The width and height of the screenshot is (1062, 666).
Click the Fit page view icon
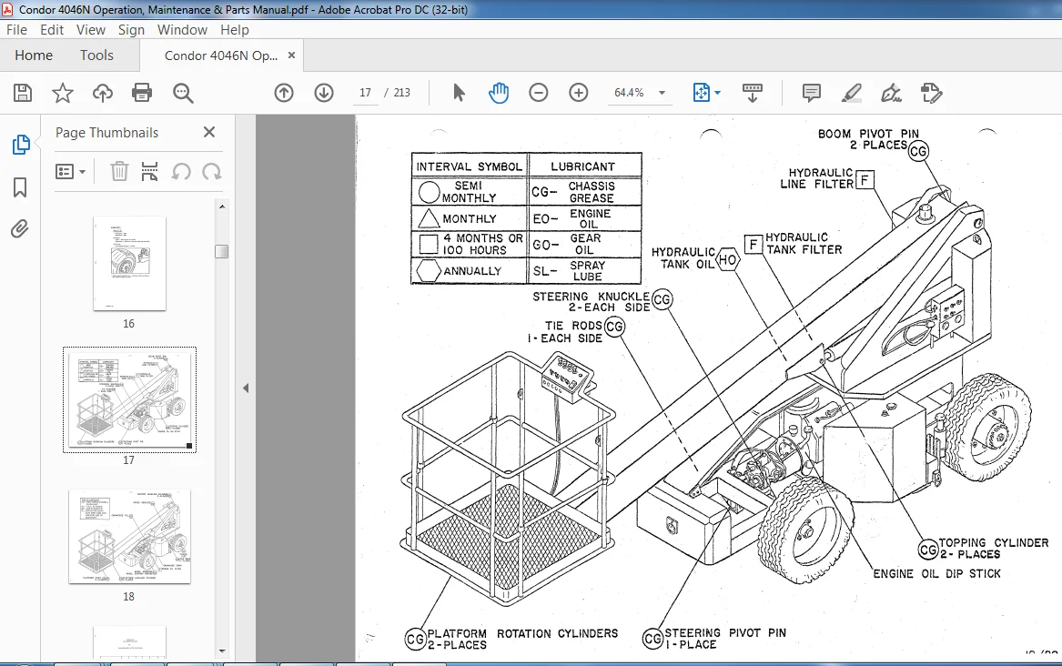pos(701,93)
